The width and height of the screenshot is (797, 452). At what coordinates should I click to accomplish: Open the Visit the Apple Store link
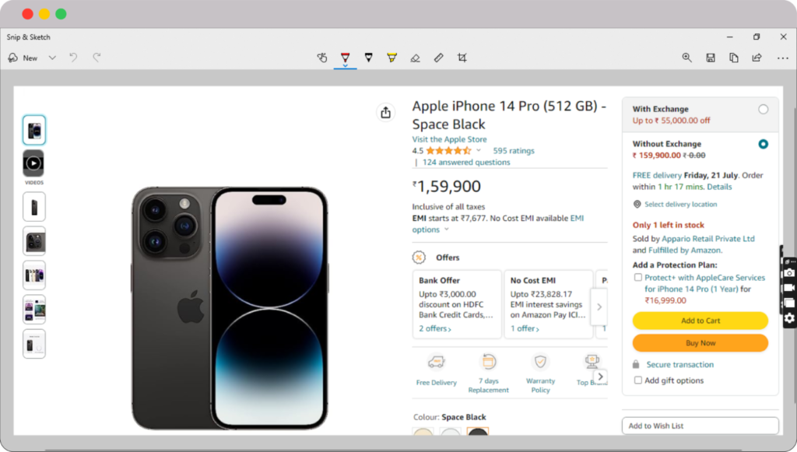click(449, 139)
